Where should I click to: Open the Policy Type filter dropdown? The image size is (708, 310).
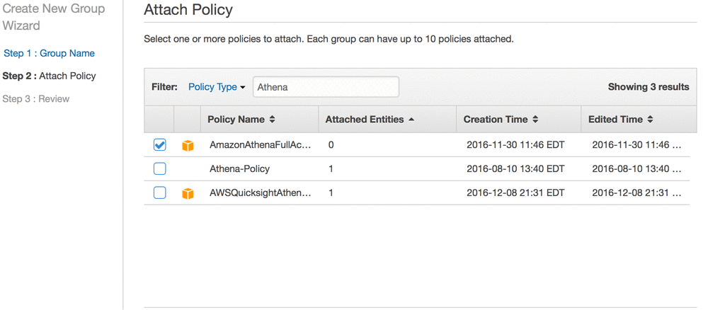tap(217, 87)
